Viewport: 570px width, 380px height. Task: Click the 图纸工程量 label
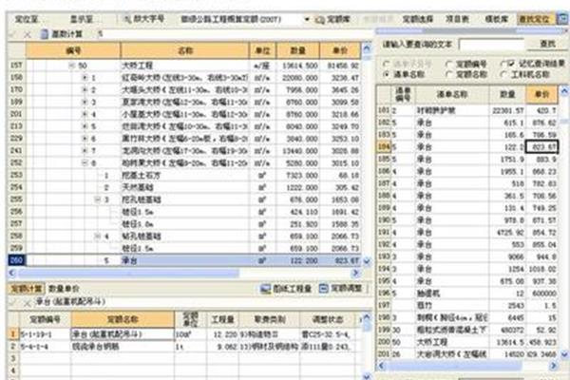pos(292,289)
